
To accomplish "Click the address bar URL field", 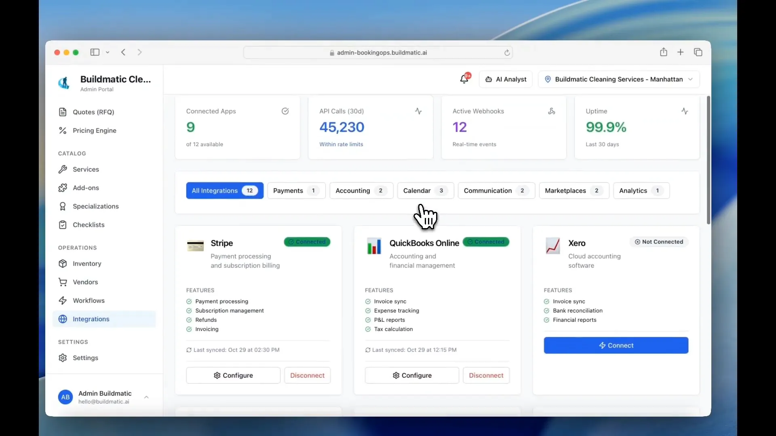I will [378, 52].
